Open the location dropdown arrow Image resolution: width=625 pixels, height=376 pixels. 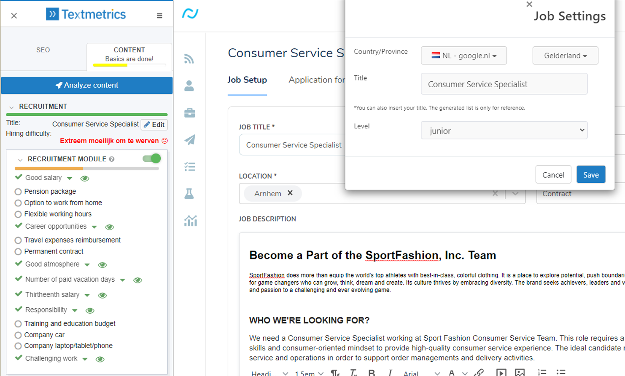515,194
